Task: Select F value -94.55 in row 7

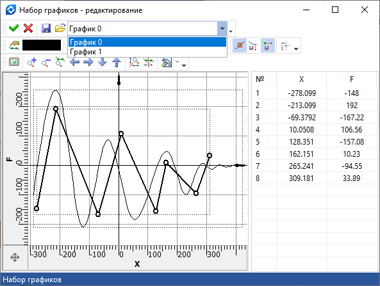Action: pos(352,166)
